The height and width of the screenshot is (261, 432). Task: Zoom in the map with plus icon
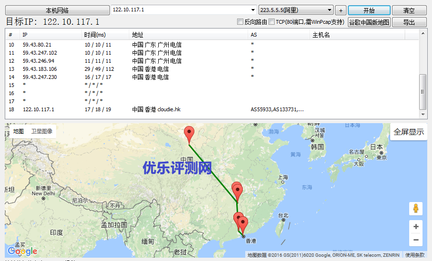[x=416, y=227]
